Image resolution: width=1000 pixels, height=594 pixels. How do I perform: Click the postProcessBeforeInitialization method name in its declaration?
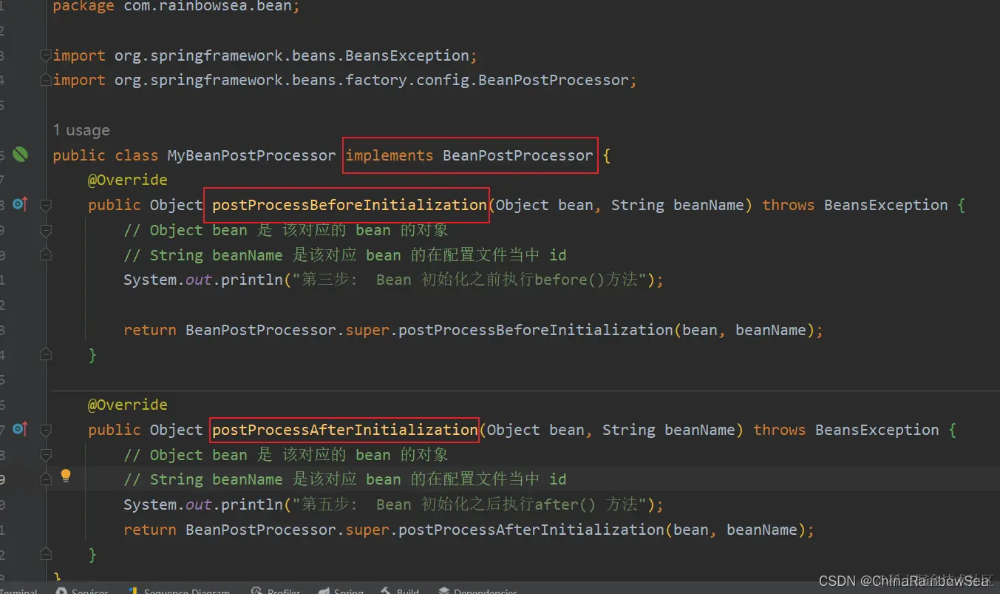[349, 205]
